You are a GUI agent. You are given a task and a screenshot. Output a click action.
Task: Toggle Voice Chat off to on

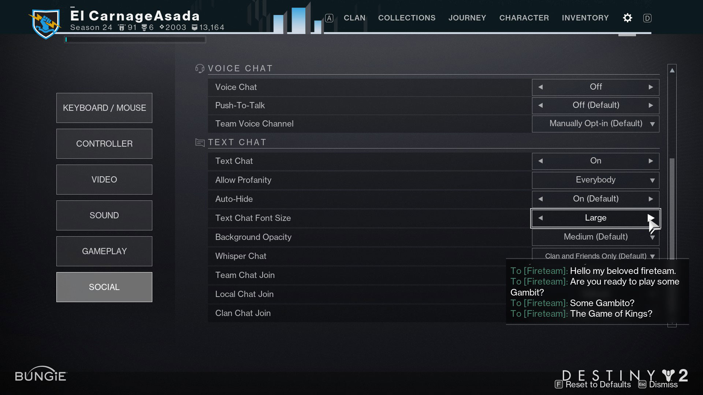(x=651, y=86)
